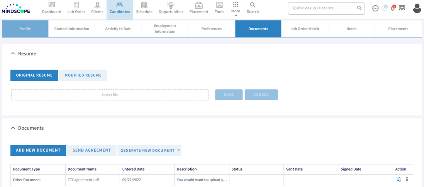Click the Status column header

[x=256, y=169]
